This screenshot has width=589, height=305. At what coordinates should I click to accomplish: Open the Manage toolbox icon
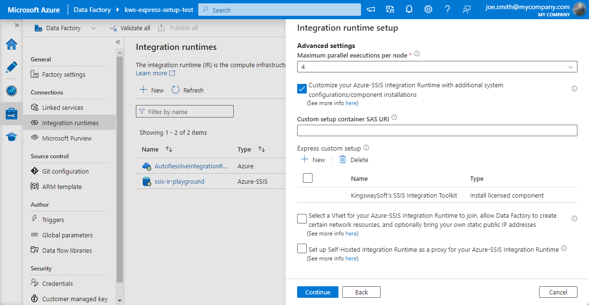pos(12,114)
